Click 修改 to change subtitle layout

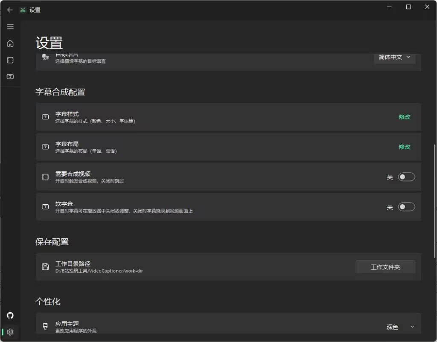coord(404,147)
